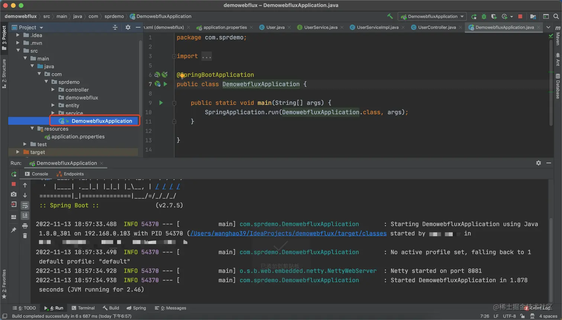Image resolution: width=562 pixels, height=320 pixels.
Task: Click the Debug bug icon in toolbar
Action: (x=484, y=16)
